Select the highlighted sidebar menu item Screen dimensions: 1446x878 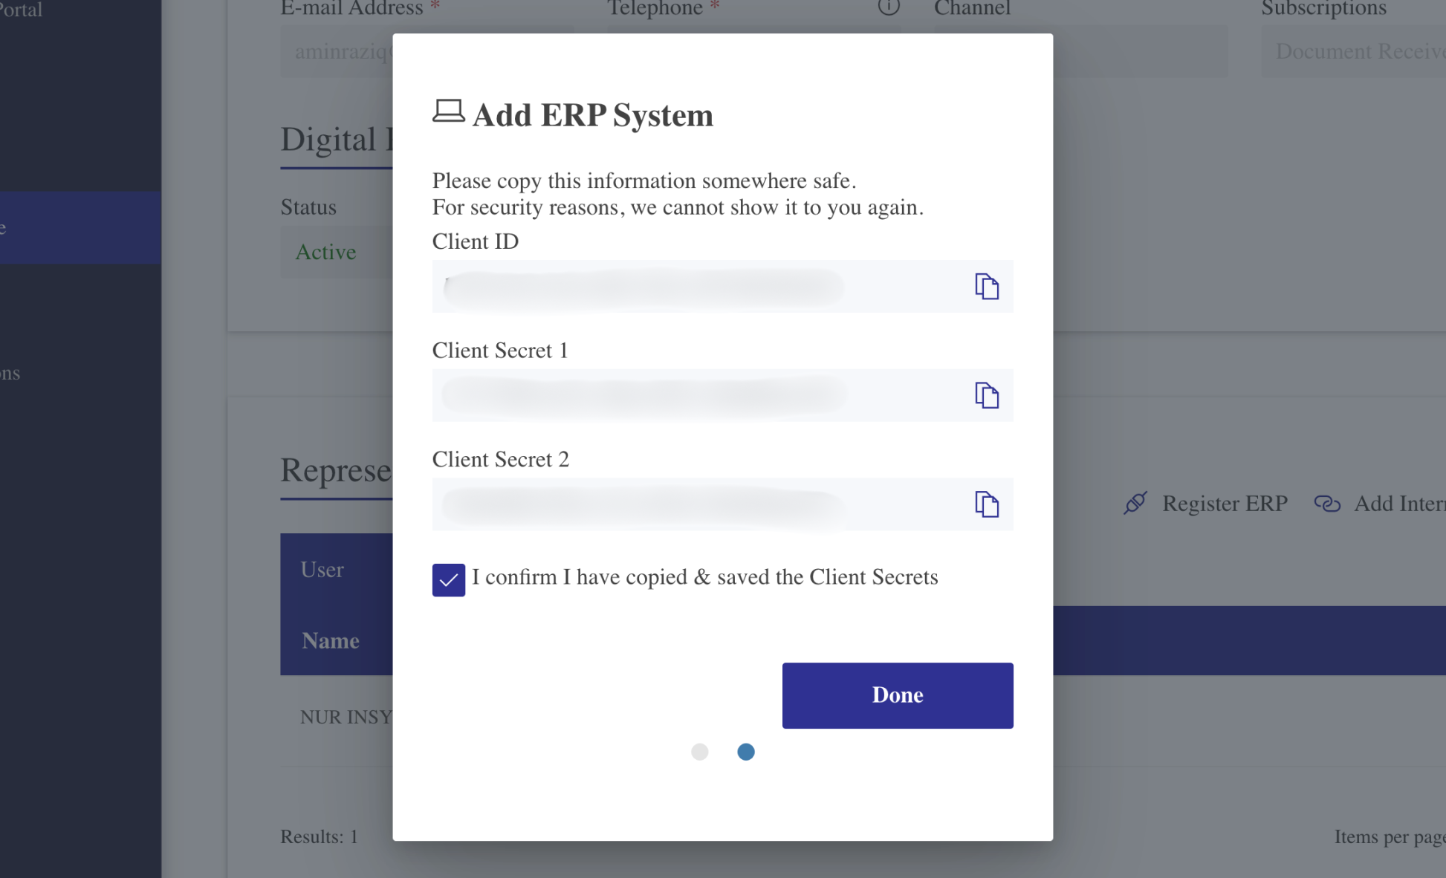click(x=80, y=227)
